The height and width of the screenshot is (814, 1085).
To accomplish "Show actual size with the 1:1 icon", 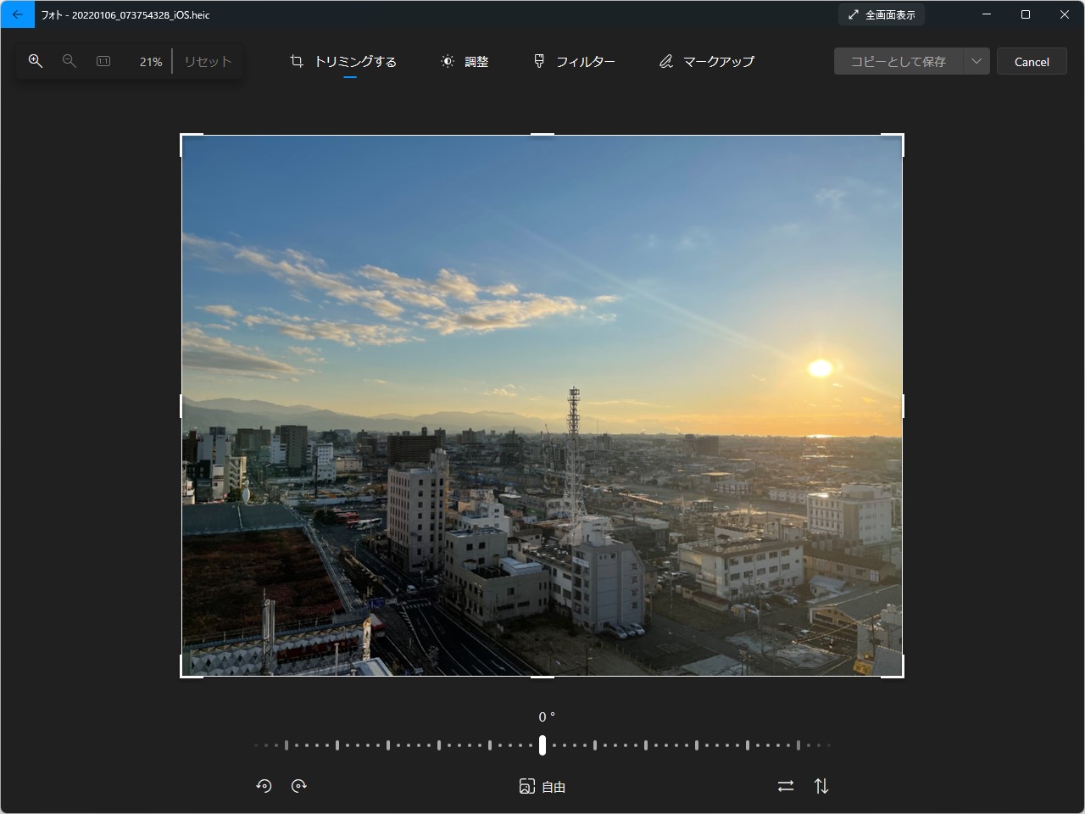I will pyautogui.click(x=103, y=61).
